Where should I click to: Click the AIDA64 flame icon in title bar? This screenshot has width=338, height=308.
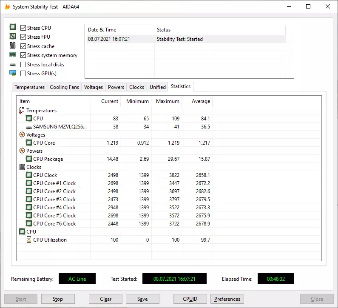point(7,7)
